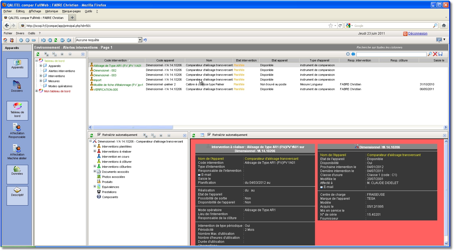The height and width of the screenshot is (251, 454).
Task: Expand the Mesures tree node
Action: click(x=41, y=81)
